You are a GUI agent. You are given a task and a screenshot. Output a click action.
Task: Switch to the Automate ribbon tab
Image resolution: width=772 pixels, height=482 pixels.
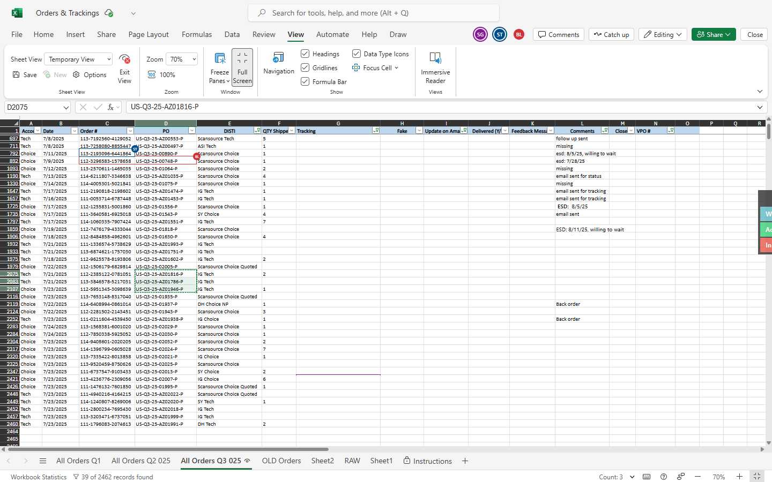332,34
